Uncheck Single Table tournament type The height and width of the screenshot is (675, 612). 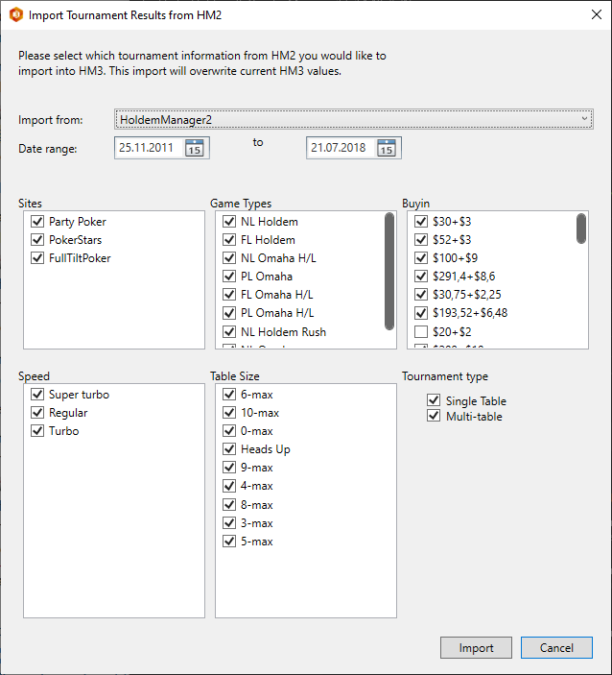click(x=434, y=400)
